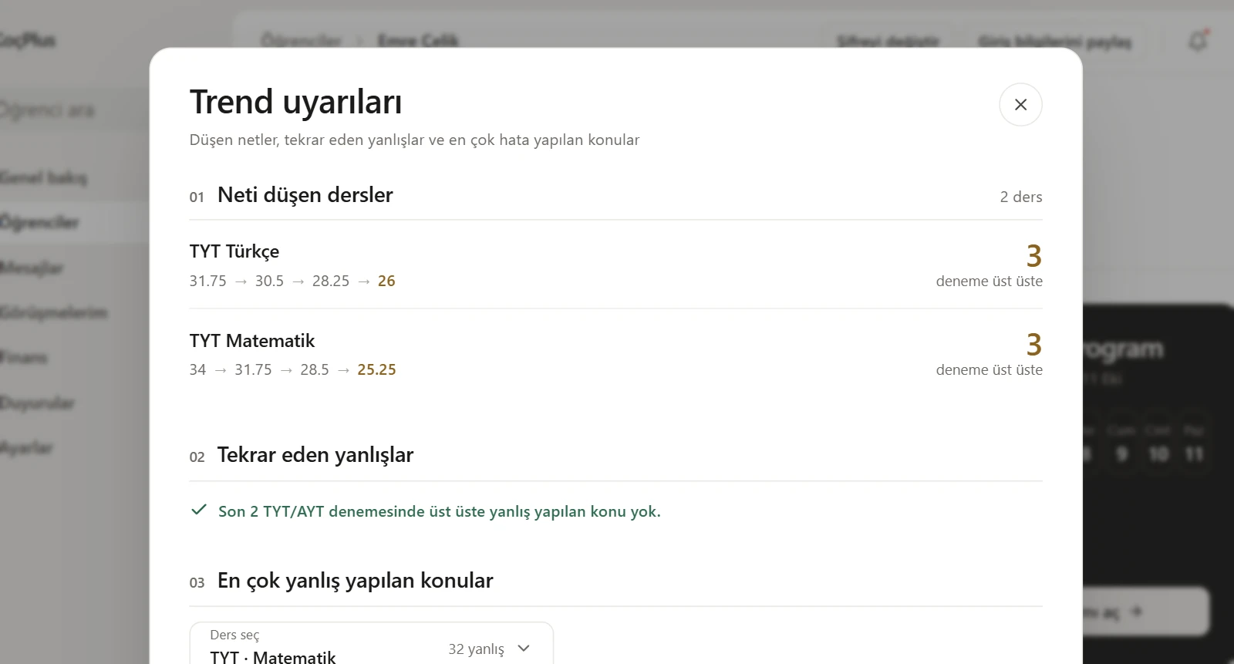
Task: Click the first TYT Matematik net value 34
Action: pos(198,370)
